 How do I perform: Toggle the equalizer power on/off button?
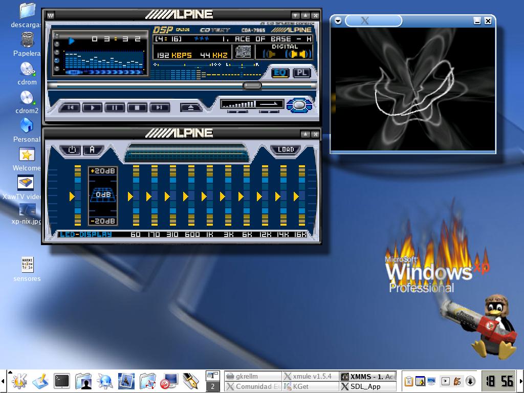click(72, 150)
